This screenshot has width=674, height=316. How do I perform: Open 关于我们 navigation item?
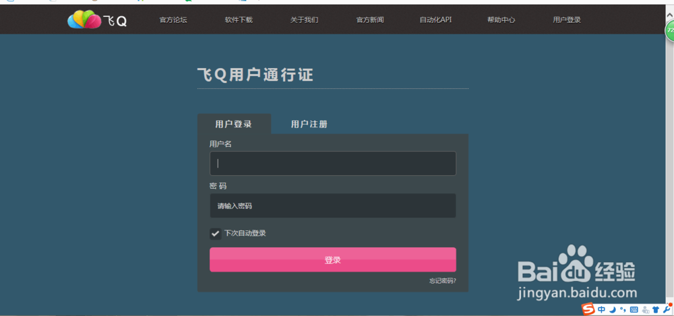(x=304, y=20)
